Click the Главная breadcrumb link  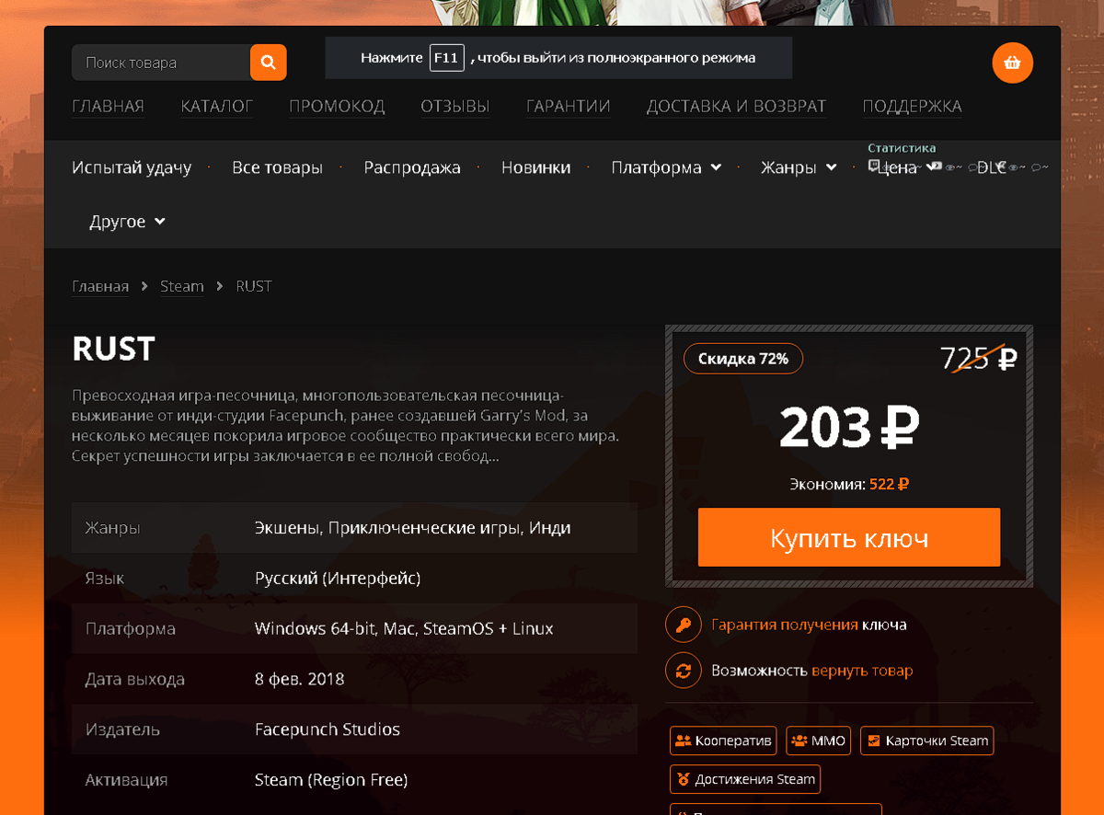[x=100, y=286]
